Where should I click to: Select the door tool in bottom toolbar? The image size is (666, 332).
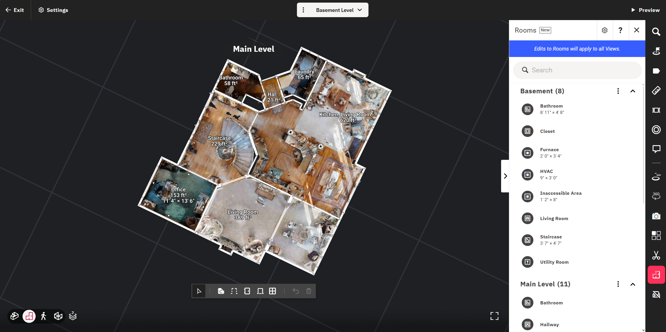[x=247, y=291]
